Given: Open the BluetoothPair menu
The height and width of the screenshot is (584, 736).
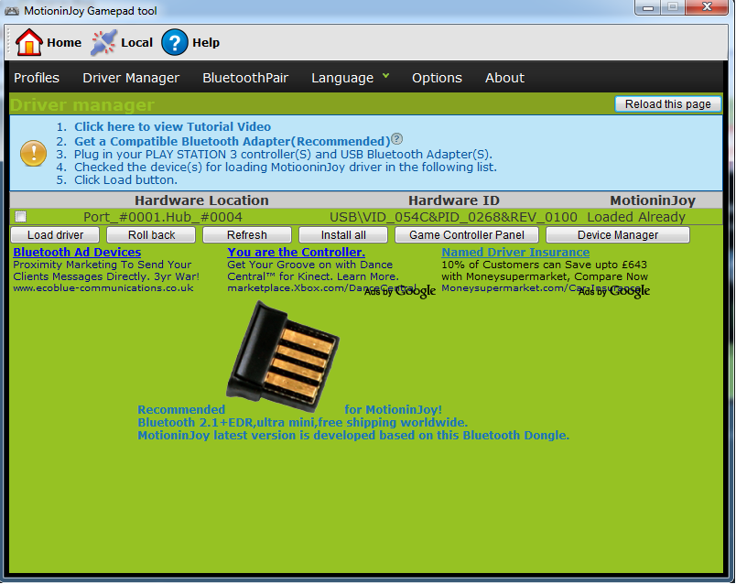Looking at the screenshot, I should tap(245, 78).
